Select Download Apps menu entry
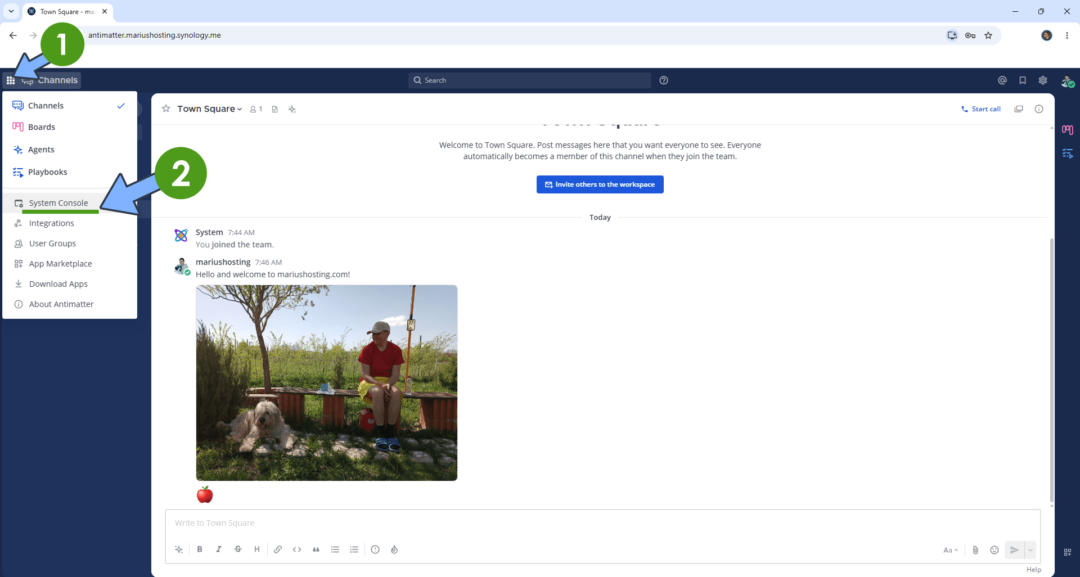Viewport: 1080px width, 577px height. (x=70, y=284)
